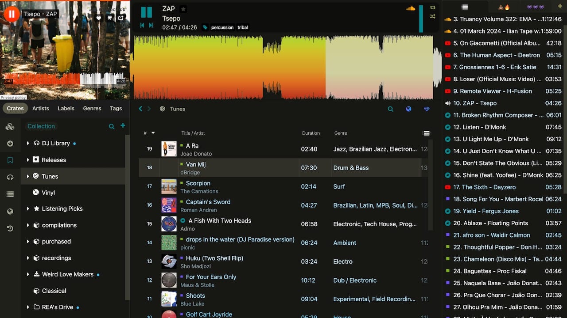Expand the Releases crate
This screenshot has height=318, width=567.
click(x=28, y=160)
